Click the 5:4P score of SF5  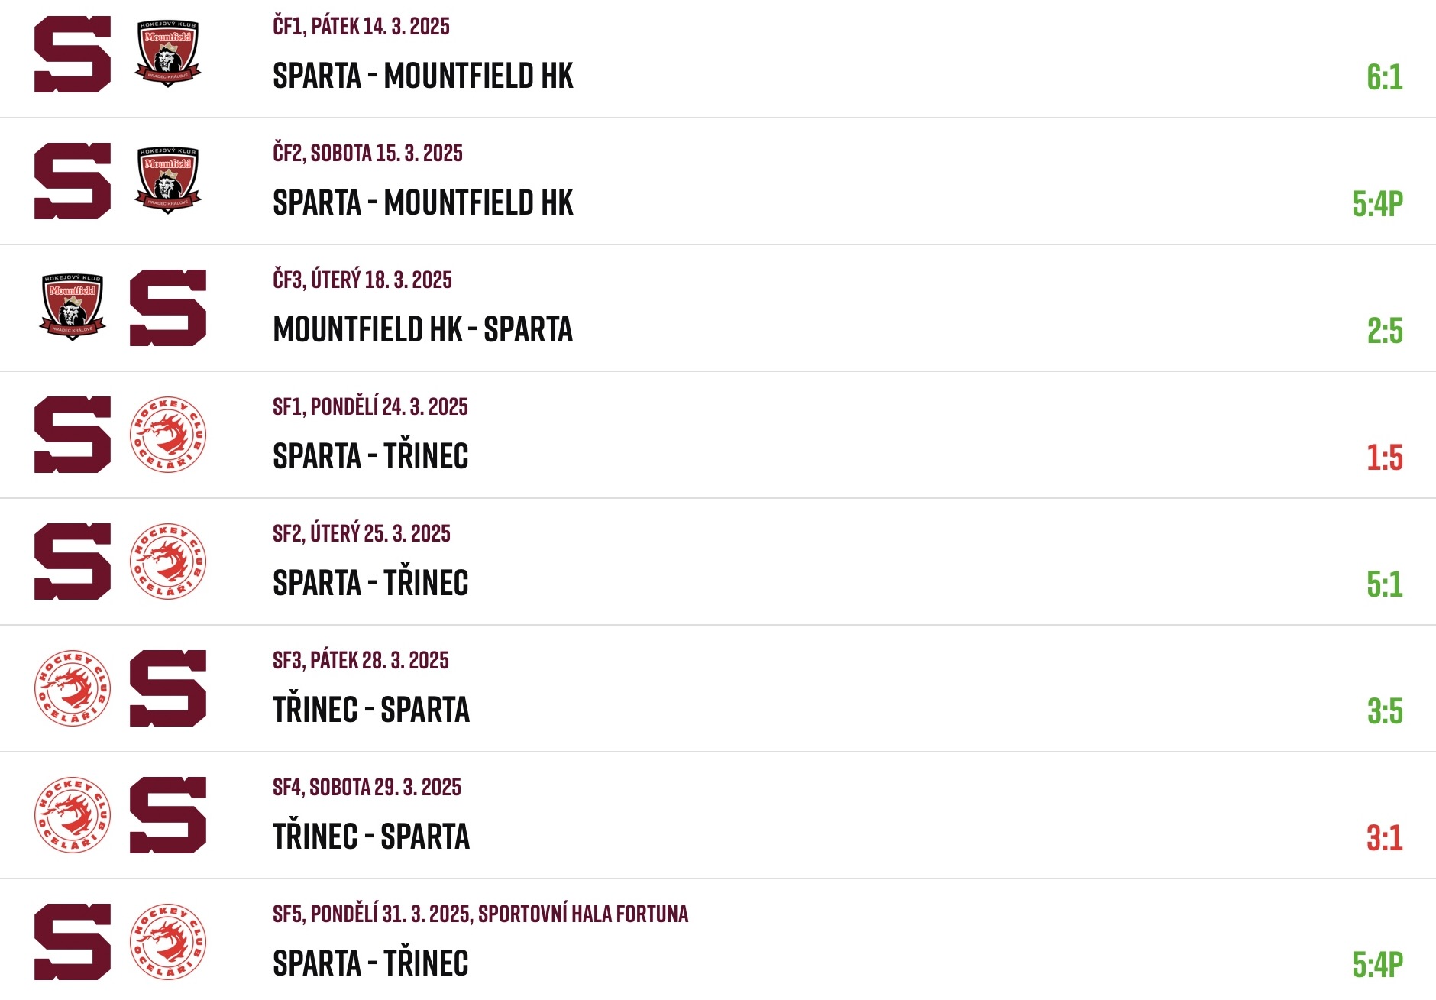1378,965
